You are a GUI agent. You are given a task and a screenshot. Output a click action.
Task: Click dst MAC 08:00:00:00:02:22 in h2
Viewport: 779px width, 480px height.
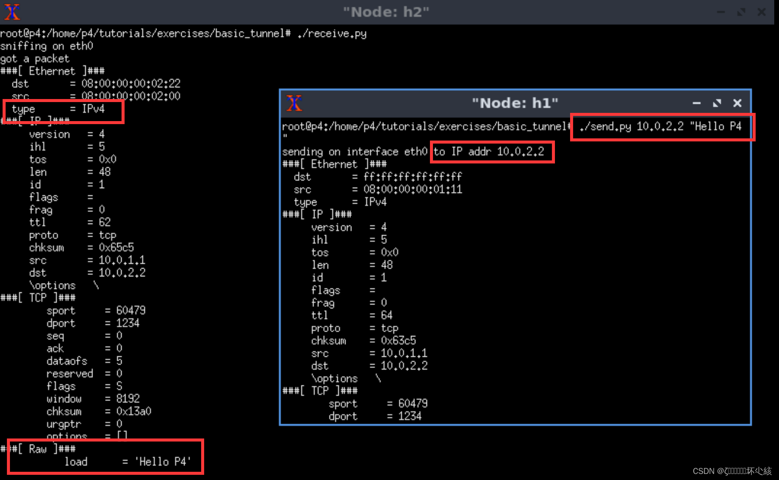pyautogui.click(x=131, y=83)
